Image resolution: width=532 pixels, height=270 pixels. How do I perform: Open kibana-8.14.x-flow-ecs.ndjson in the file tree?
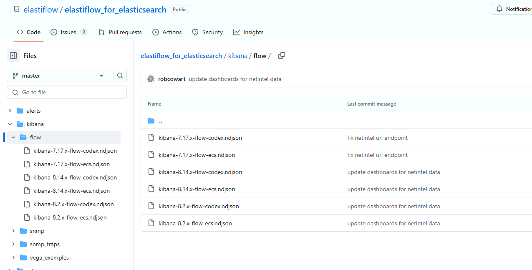[72, 191]
